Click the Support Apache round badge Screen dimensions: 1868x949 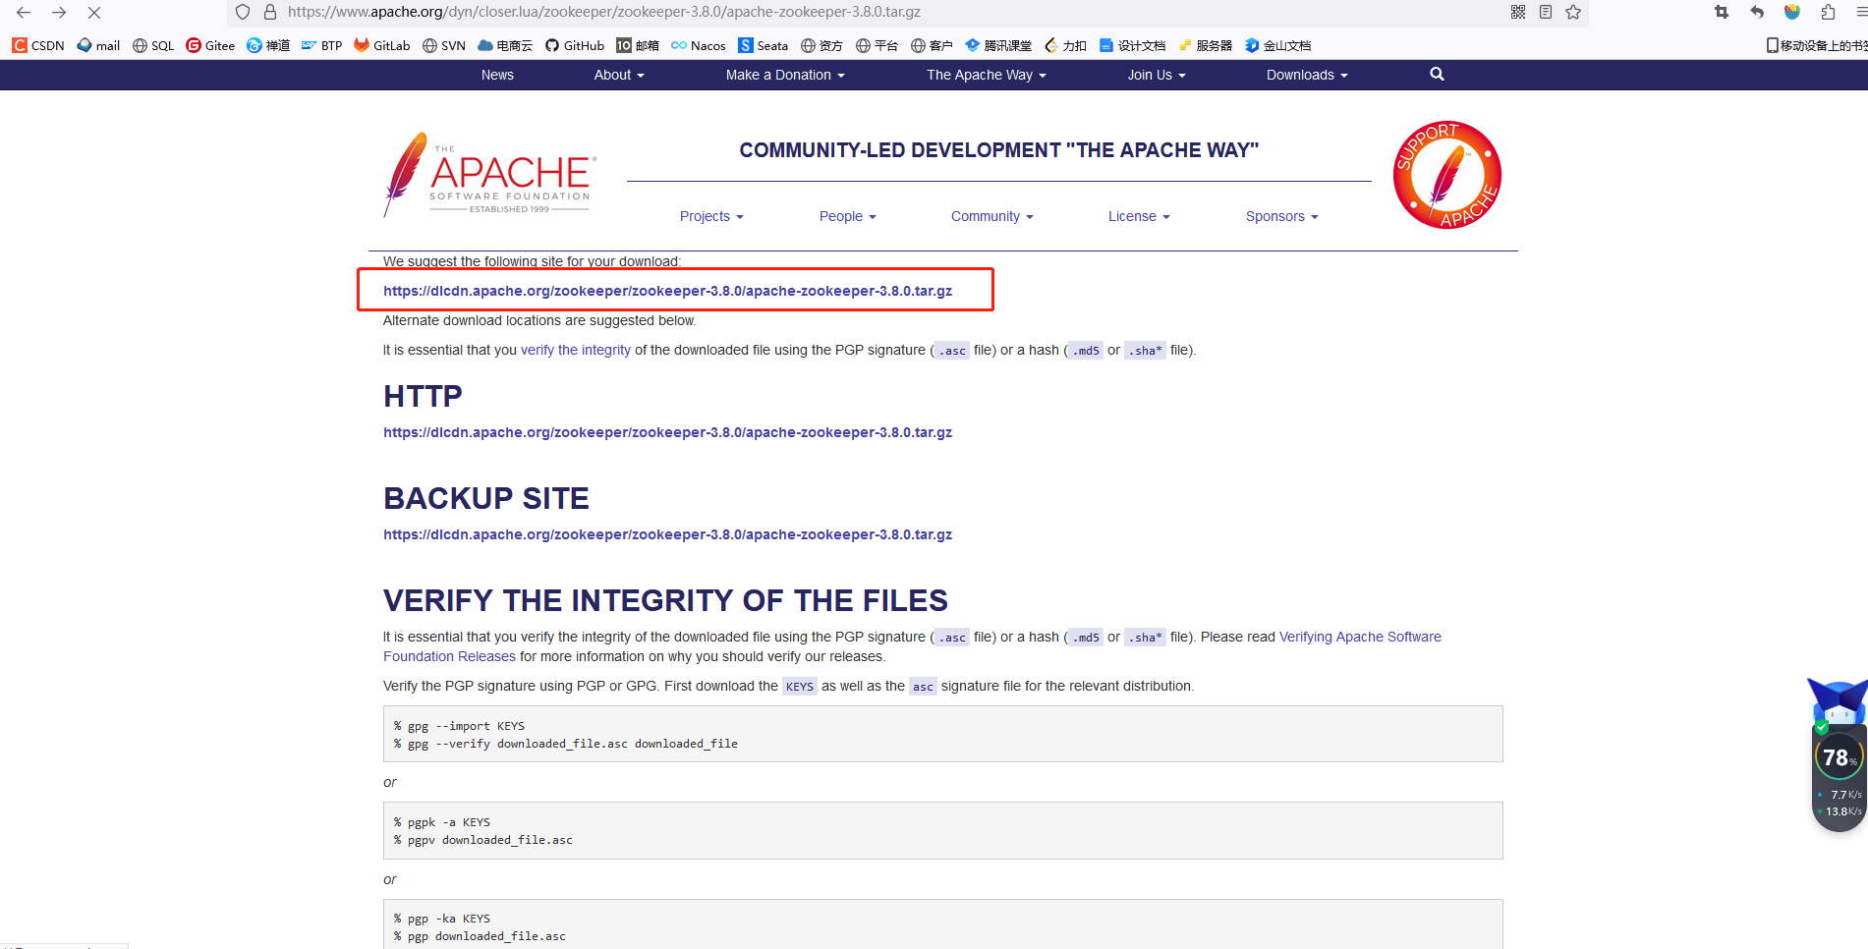pyautogui.click(x=1446, y=175)
